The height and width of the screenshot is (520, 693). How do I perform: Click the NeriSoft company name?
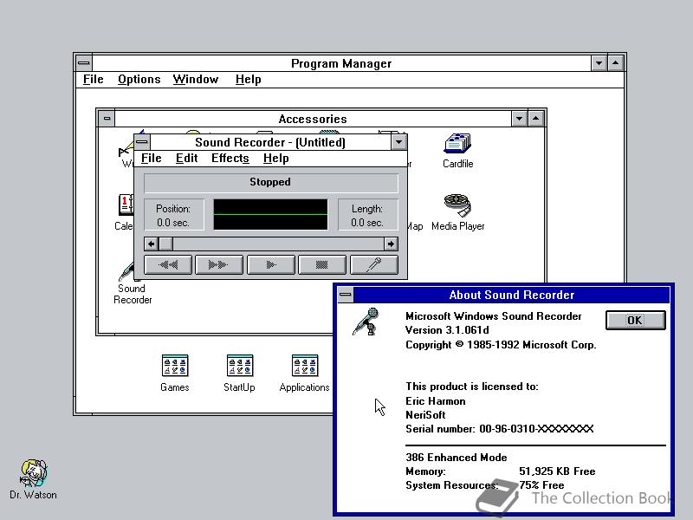[425, 415]
